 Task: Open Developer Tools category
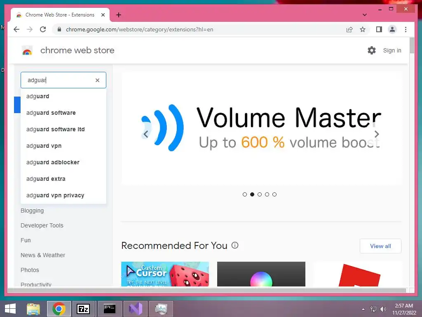[42, 225]
